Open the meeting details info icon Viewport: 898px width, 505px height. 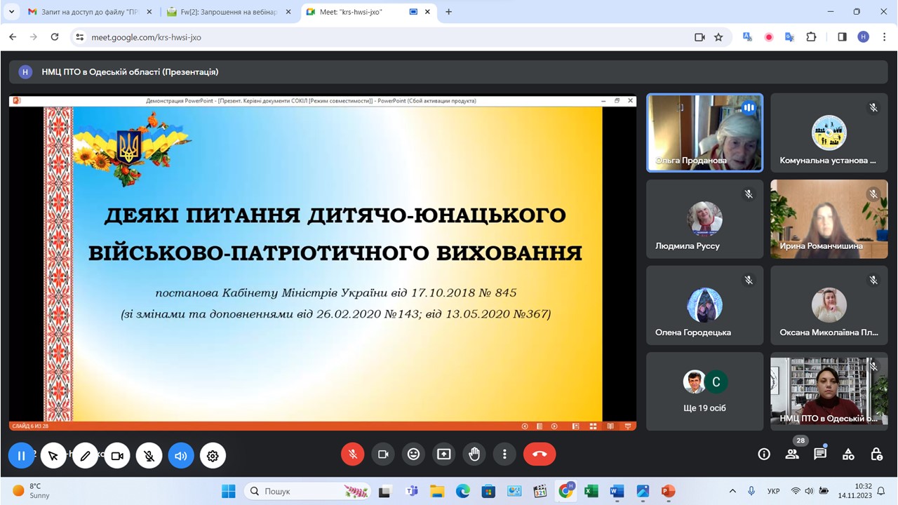point(764,454)
